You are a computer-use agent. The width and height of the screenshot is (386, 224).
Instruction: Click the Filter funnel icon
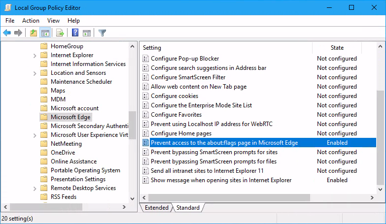102,33
